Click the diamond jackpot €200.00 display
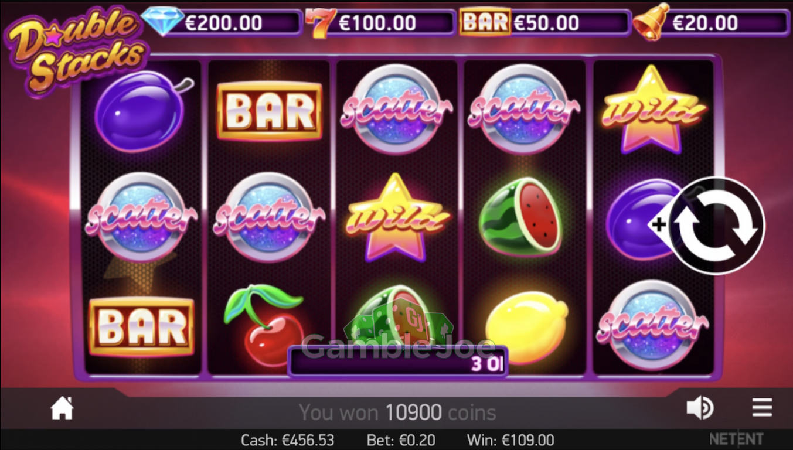 pos(222,22)
